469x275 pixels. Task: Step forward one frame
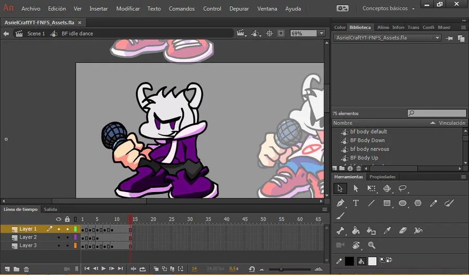(112, 268)
